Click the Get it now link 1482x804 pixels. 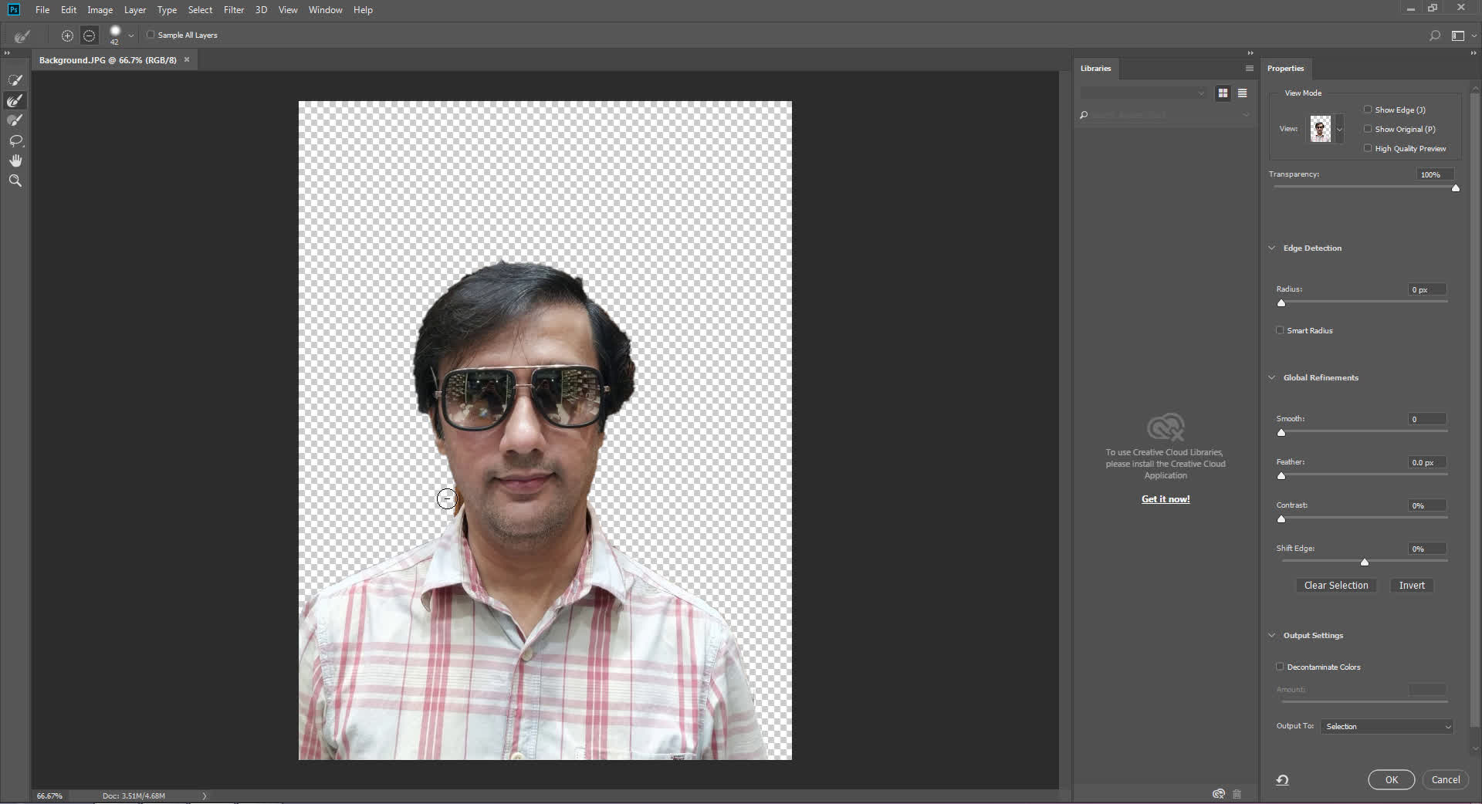pyautogui.click(x=1166, y=498)
